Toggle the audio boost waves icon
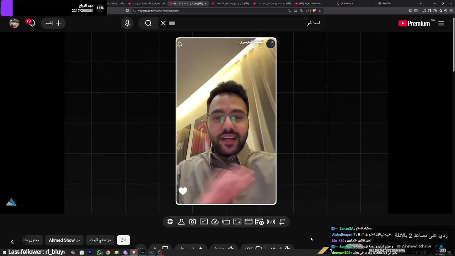Viewport: 455px width, 256px height. [271, 222]
